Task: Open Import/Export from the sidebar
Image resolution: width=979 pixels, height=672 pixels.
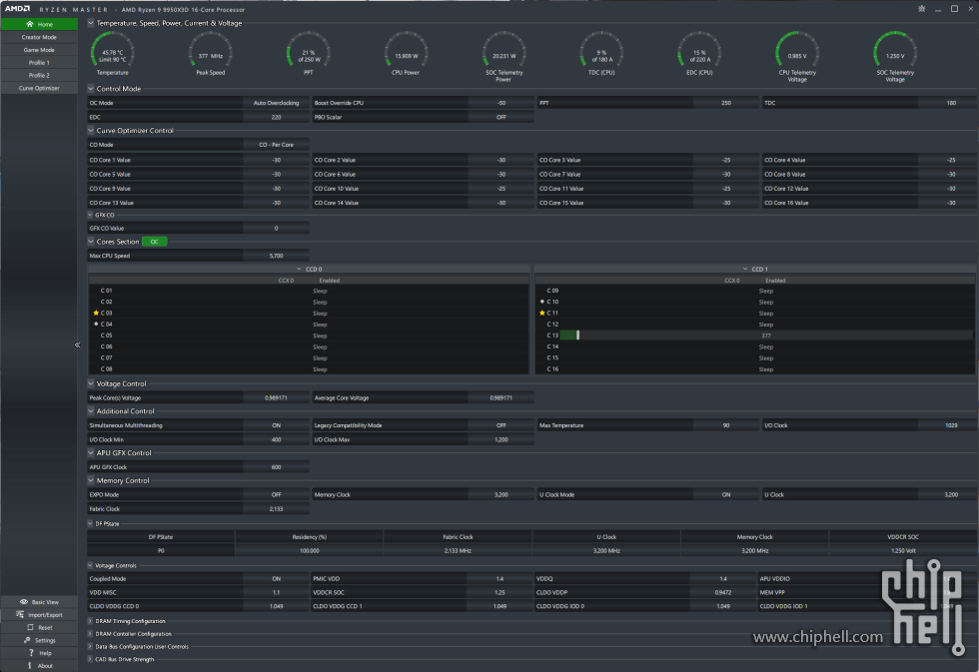Action: click(x=39, y=615)
